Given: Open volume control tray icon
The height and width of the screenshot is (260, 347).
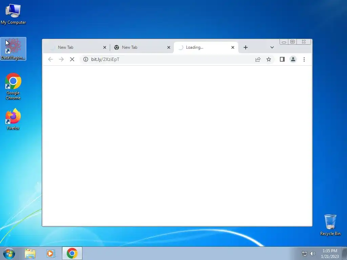Looking at the screenshot, I should pyautogui.click(x=313, y=254).
